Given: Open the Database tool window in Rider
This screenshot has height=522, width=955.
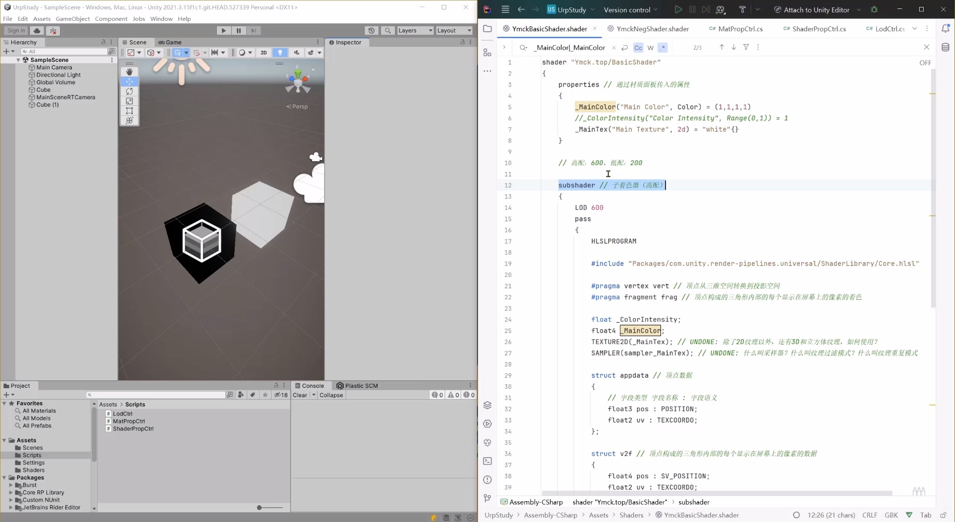Looking at the screenshot, I should click(946, 47).
